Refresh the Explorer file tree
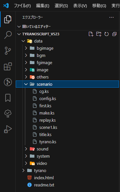 point(106,34)
